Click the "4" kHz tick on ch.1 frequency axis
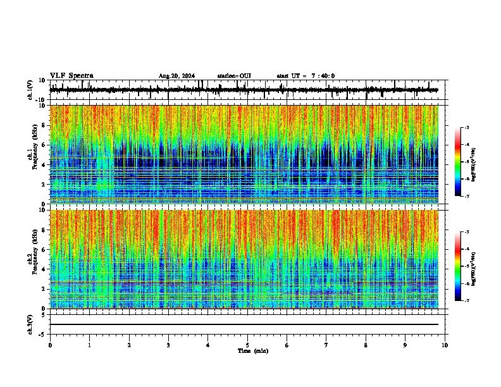This screenshot has height=387, width=501. pyautogui.click(x=44, y=165)
